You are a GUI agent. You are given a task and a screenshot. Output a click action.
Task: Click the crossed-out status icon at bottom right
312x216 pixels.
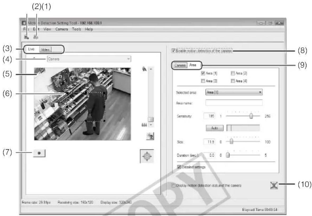click(x=274, y=185)
